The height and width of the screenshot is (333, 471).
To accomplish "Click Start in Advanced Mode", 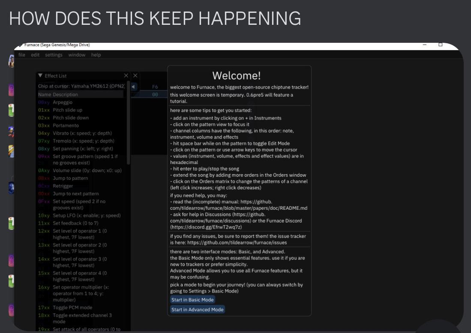I will [197, 309].
